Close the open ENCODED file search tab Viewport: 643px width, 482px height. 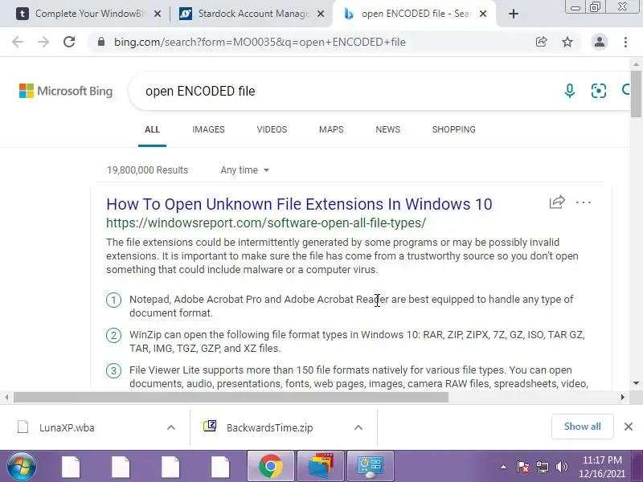point(483,14)
